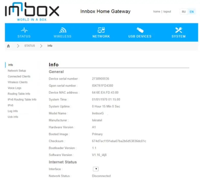
Task: Open Wireless Clients page
Action: [18, 82]
